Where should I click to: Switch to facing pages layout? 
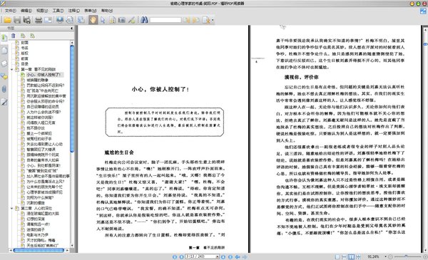pos(351,256)
